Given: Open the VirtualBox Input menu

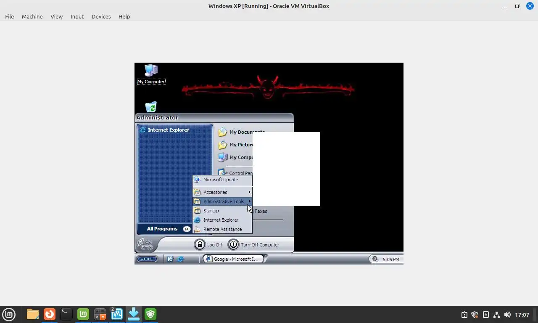Looking at the screenshot, I should point(77,16).
